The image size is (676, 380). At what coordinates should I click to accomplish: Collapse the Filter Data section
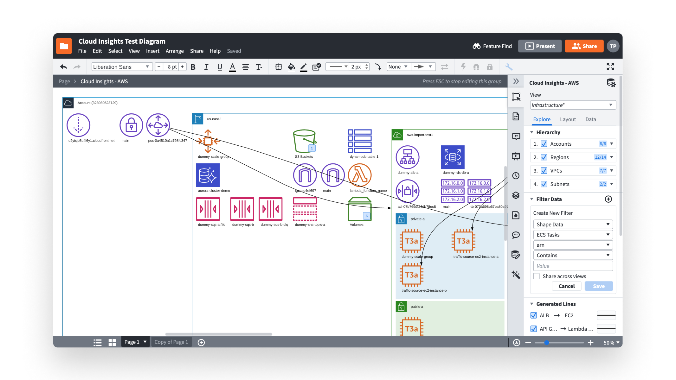tap(532, 199)
